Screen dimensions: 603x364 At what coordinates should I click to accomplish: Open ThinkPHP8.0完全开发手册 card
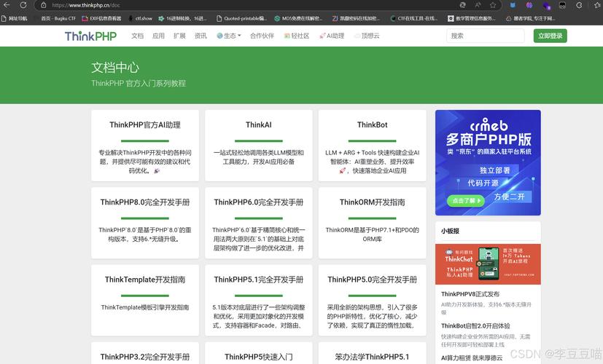pyautogui.click(x=145, y=223)
